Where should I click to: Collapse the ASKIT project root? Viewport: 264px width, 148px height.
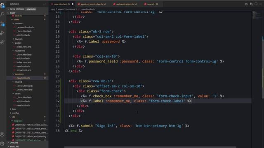pyautogui.click(x=8, y=13)
